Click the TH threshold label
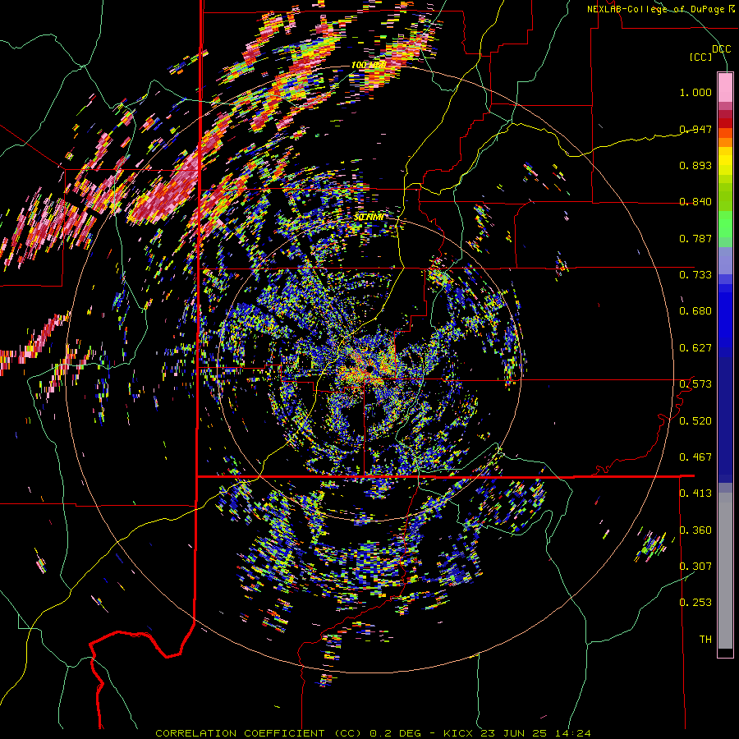Image resolution: width=739 pixels, height=739 pixels. (705, 640)
